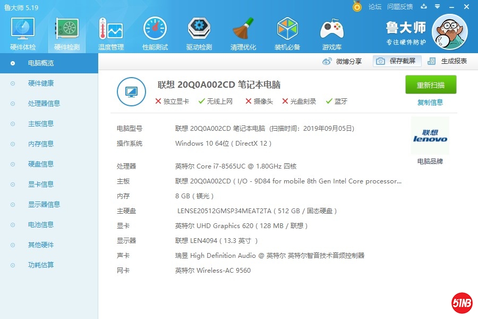Copy hardware info via 复制信息 link
Viewport: 478px width, 319px height.
click(x=430, y=102)
